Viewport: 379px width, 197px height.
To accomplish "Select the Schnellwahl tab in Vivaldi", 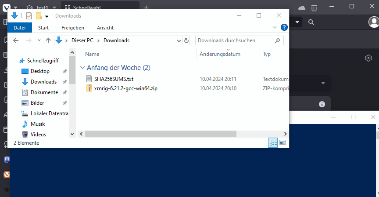I will click(100, 7).
